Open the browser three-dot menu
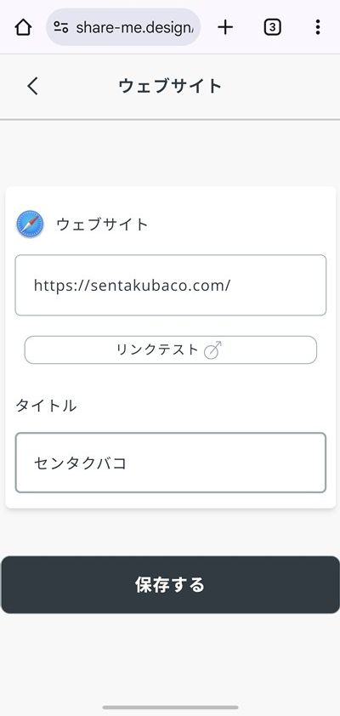340x716 pixels. [x=318, y=27]
